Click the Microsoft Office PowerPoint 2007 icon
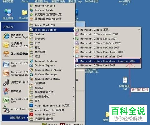150x125 pixels. pyautogui.click(x=77, y=52)
